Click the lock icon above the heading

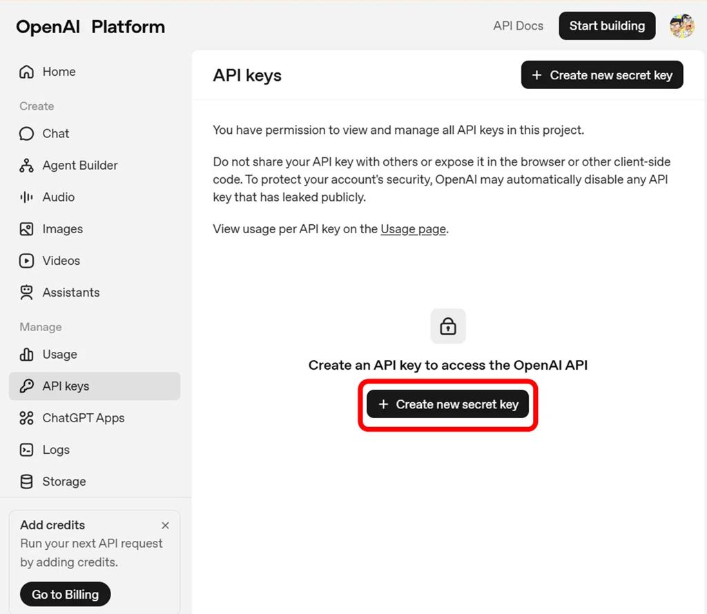(447, 326)
